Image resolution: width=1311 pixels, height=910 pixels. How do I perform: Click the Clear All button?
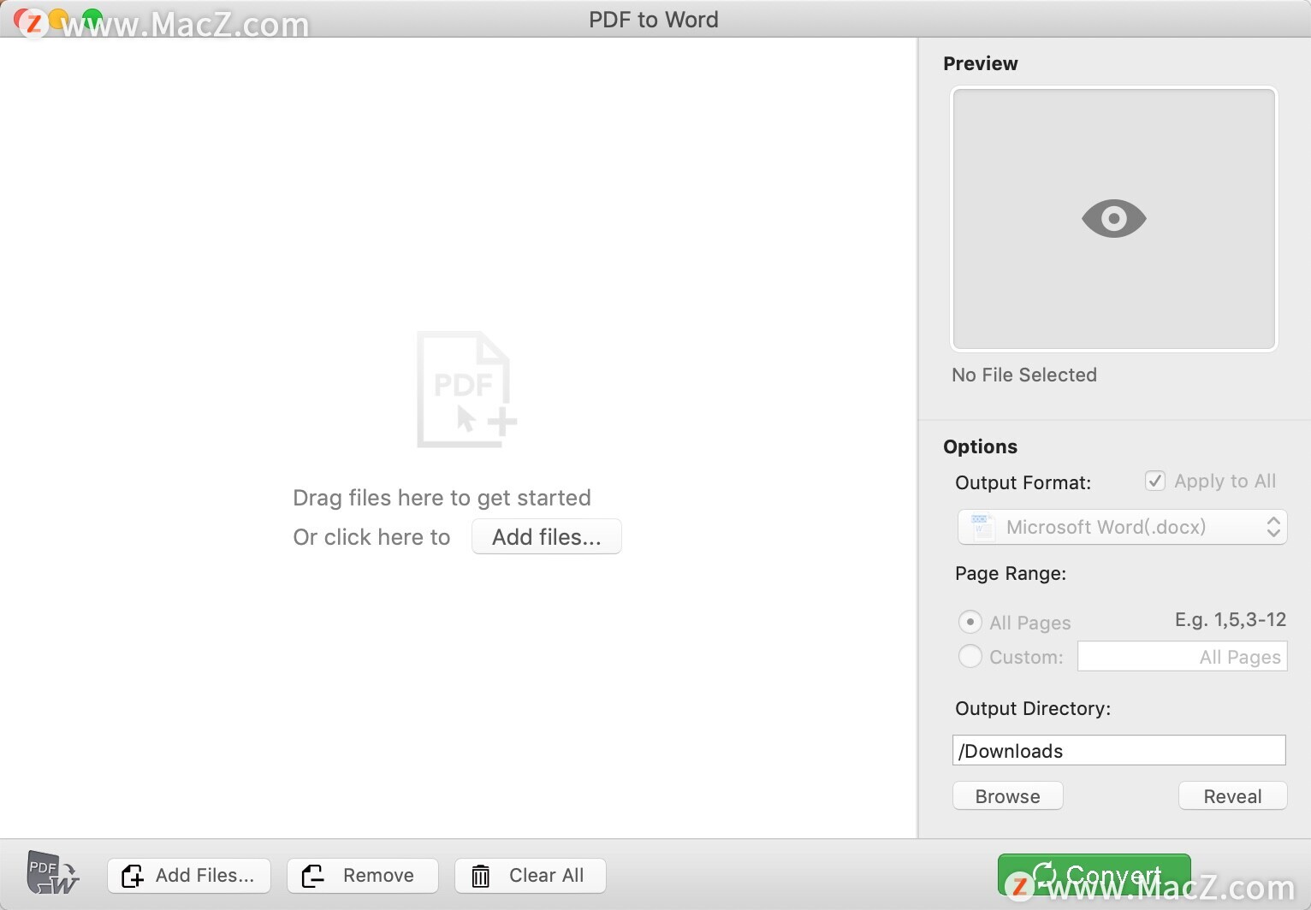coord(531,876)
